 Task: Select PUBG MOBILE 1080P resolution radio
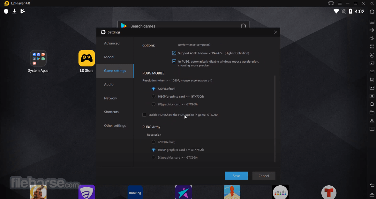pos(154,97)
